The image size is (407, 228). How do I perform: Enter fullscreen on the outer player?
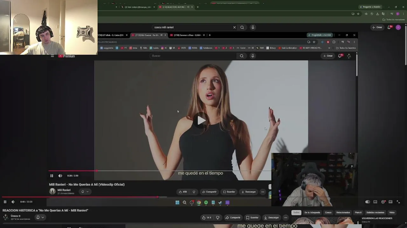pos(398,202)
